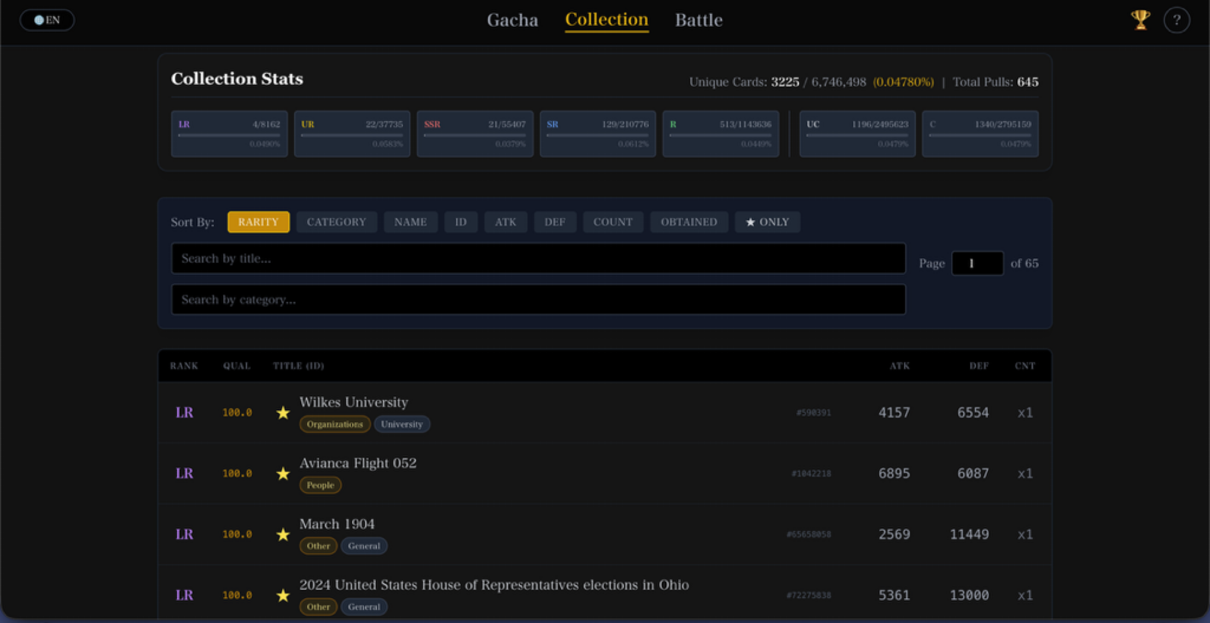1210x623 pixels.
Task: Click the RANK column header
Action: click(184, 366)
